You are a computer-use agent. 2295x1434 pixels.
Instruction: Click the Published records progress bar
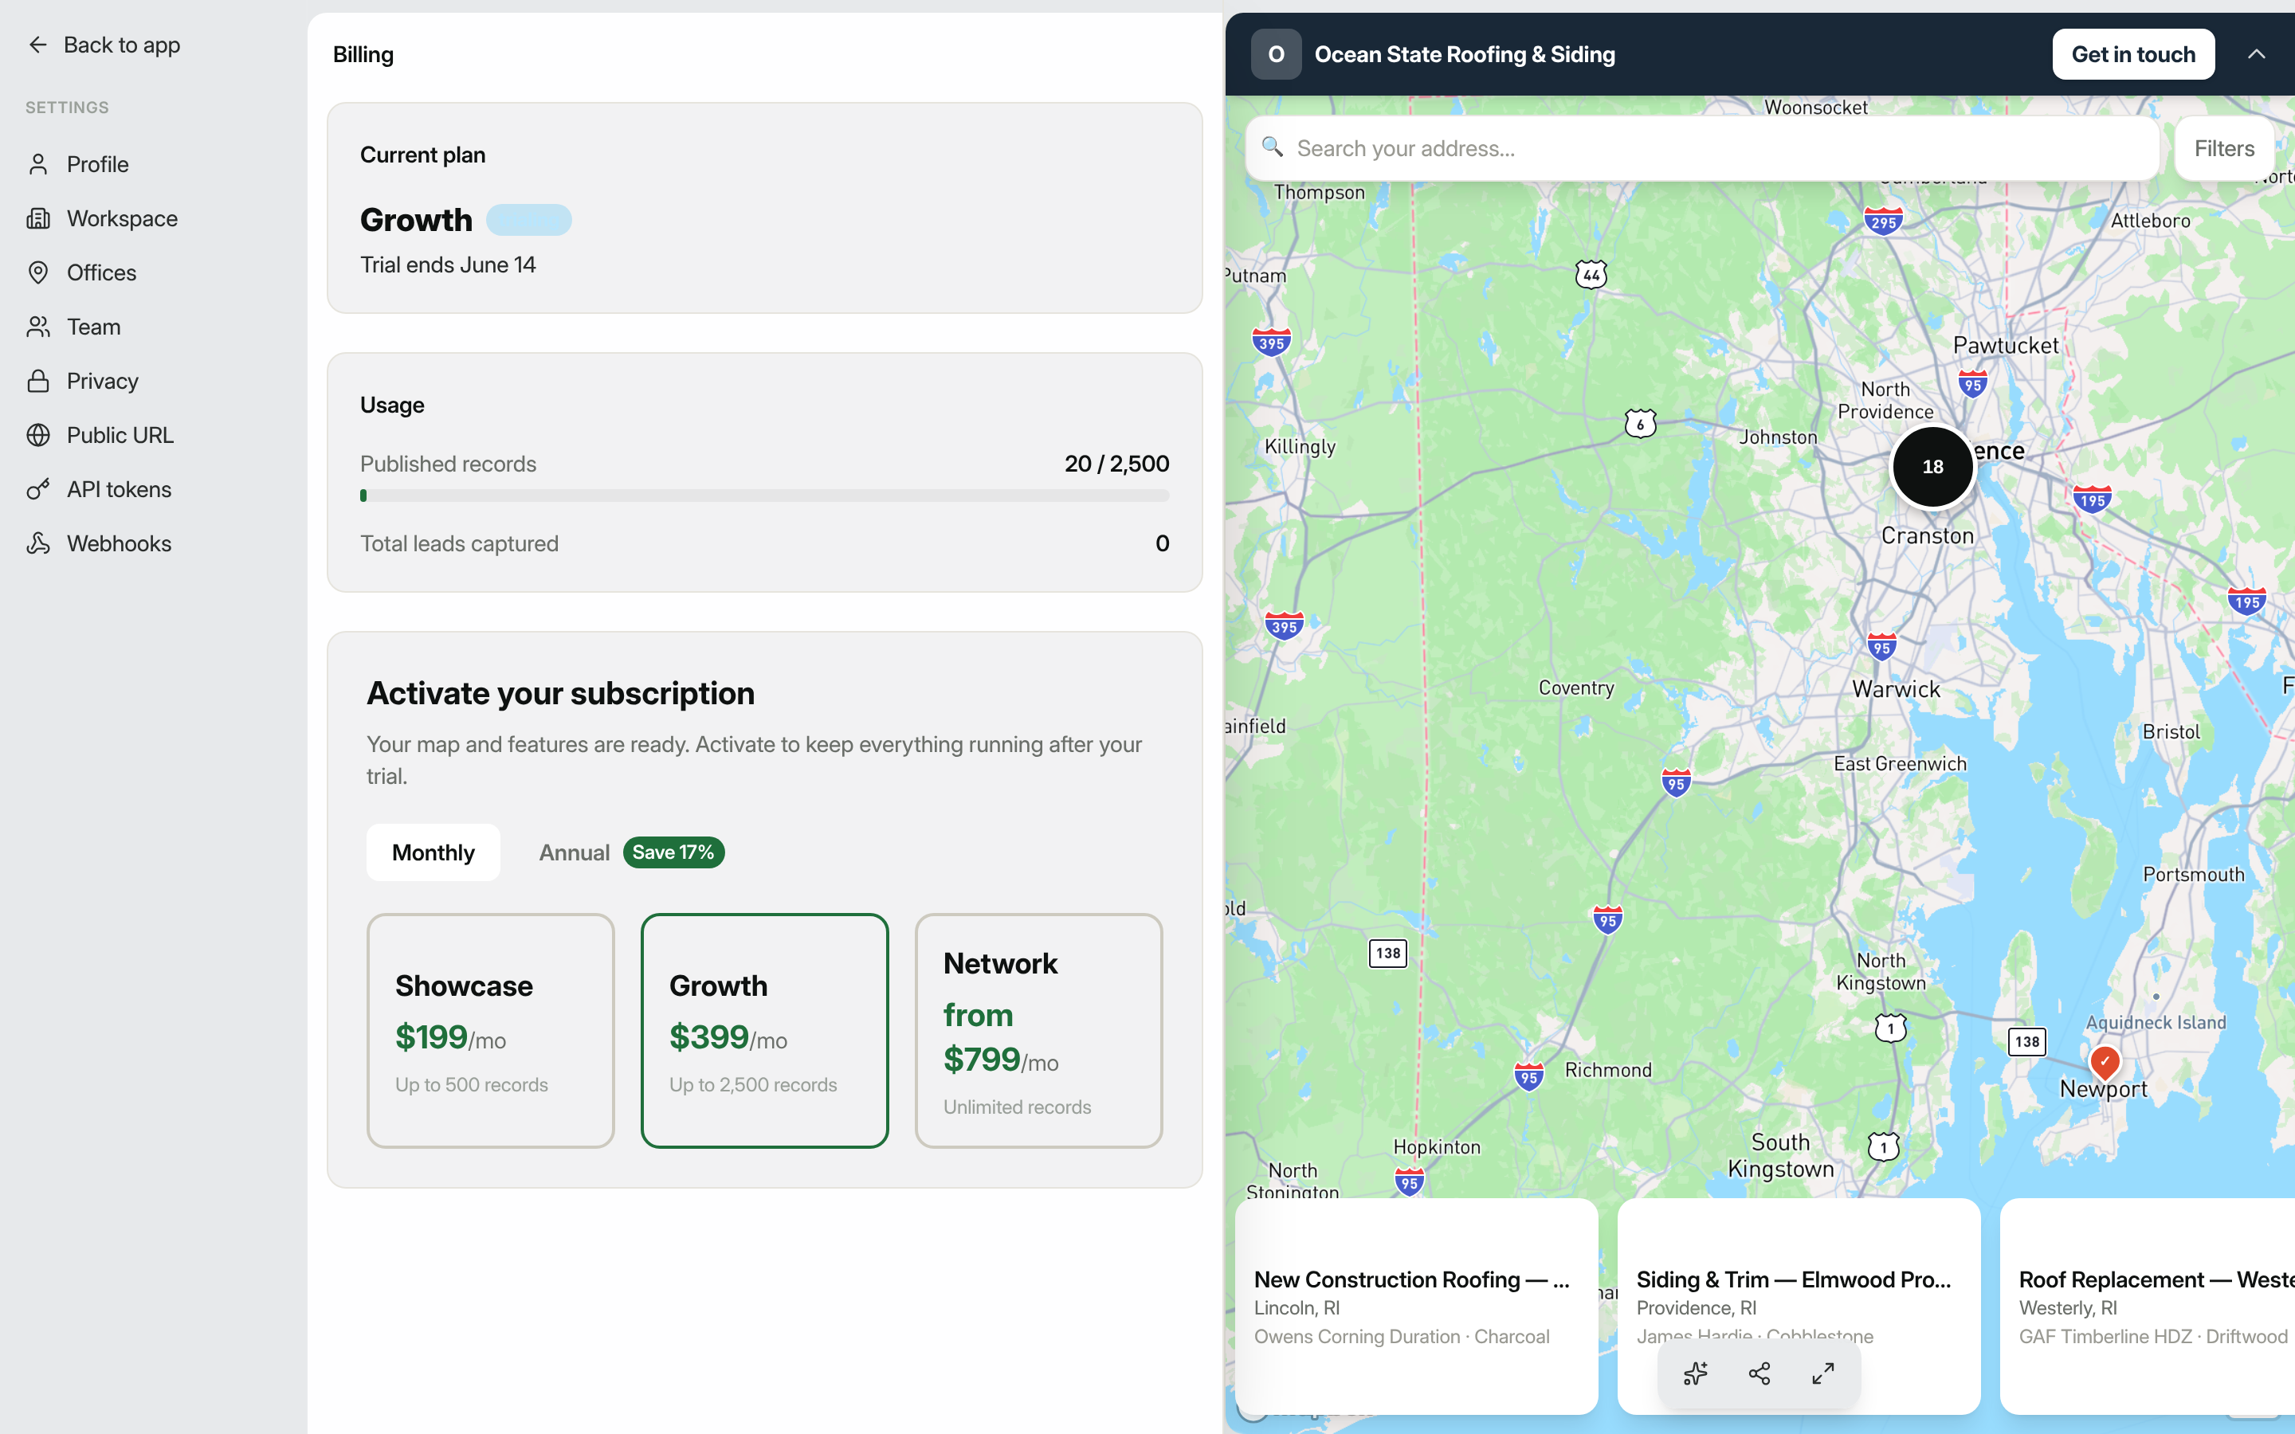click(x=764, y=495)
